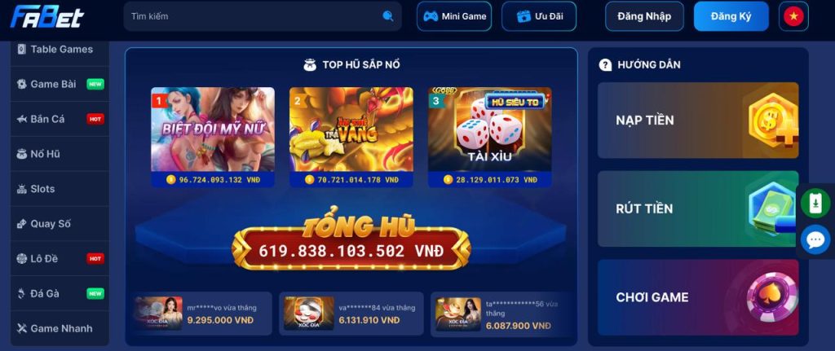Focus the Tìm kiếm search field
835x351 pixels.
263,16
